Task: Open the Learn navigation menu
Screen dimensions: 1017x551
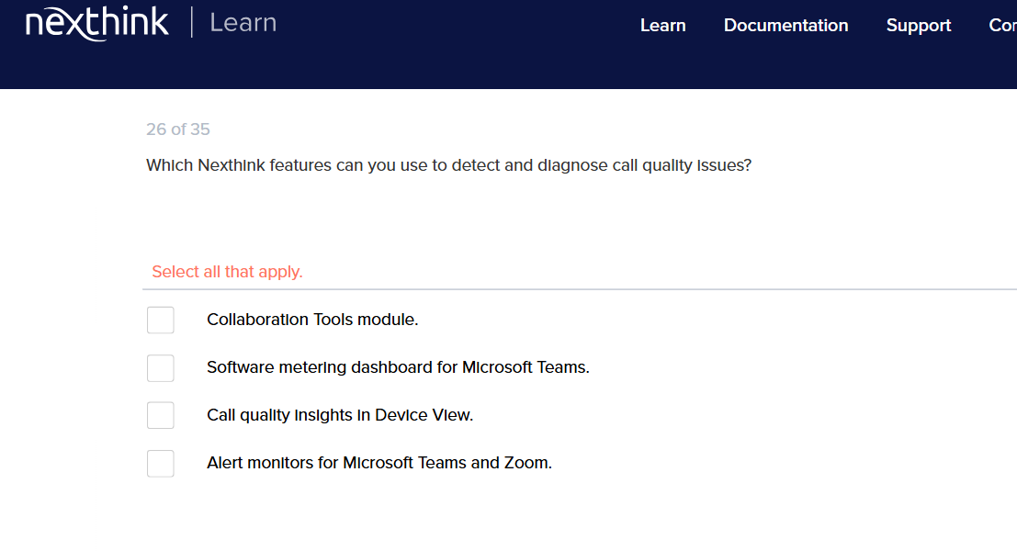Action: pos(662,26)
